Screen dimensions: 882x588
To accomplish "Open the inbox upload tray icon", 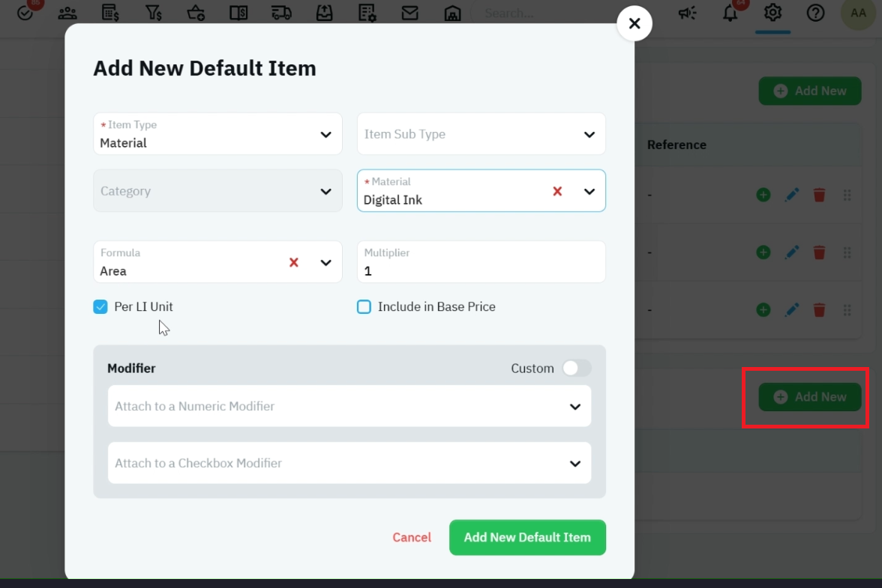I will coord(325,13).
